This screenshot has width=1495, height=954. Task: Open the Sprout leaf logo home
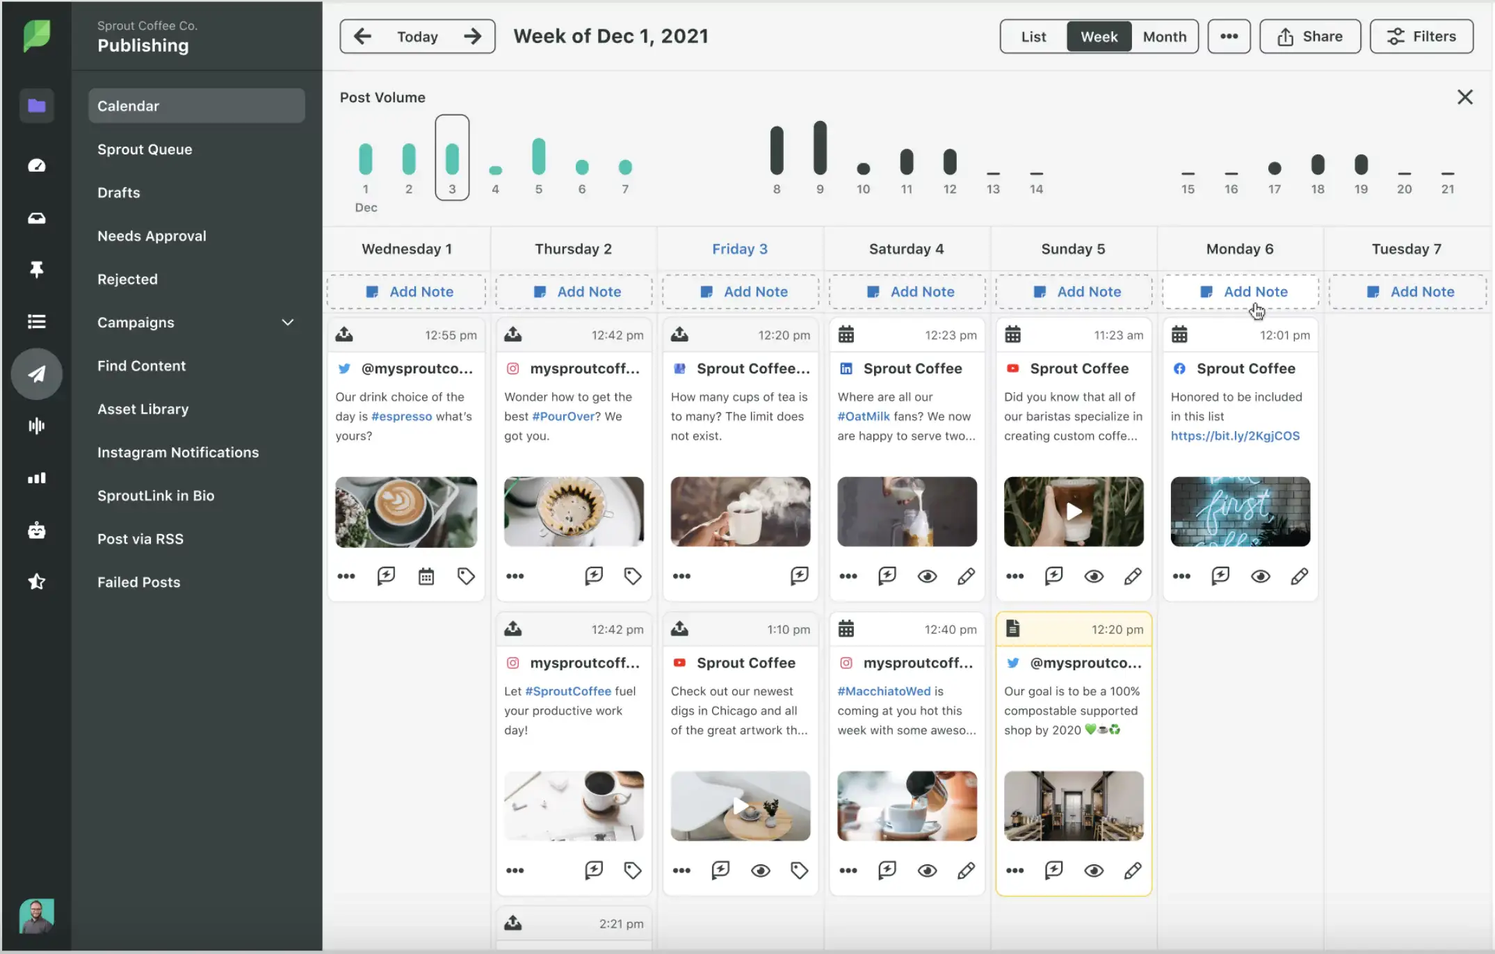[37, 35]
